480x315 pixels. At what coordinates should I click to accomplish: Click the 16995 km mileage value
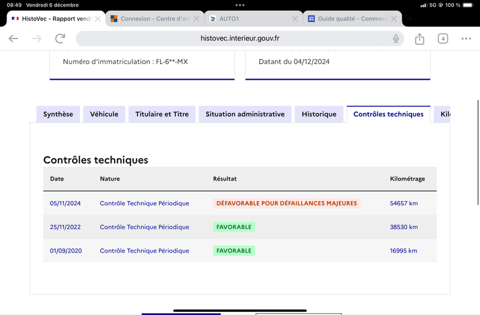403,251
